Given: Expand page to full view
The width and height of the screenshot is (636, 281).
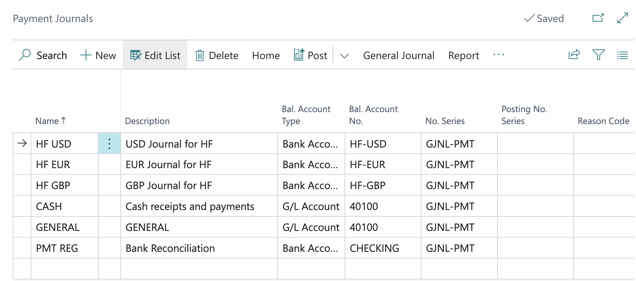Looking at the screenshot, I should (x=622, y=18).
